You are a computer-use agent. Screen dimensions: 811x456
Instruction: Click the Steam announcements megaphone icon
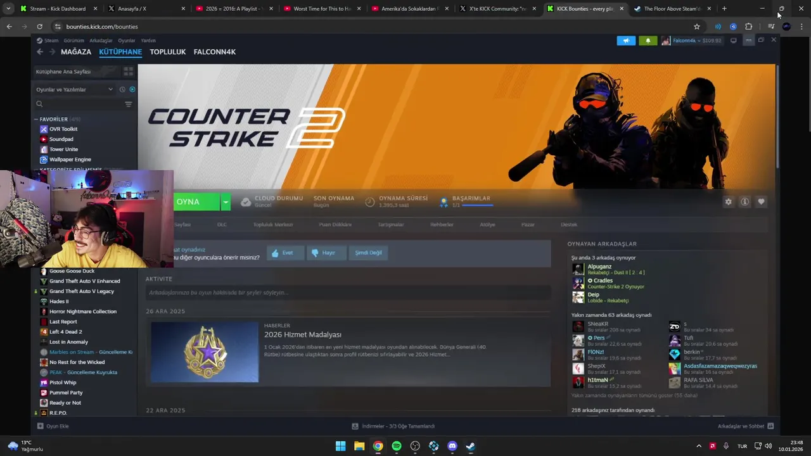click(x=626, y=41)
